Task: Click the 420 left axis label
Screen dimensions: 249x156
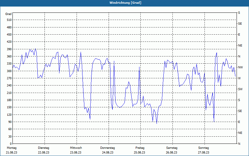Action: pyautogui.click(x=9, y=42)
